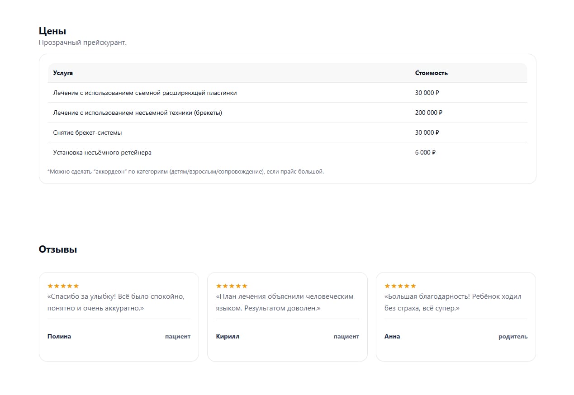Click the "Цены" section heading

click(x=52, y=31)
